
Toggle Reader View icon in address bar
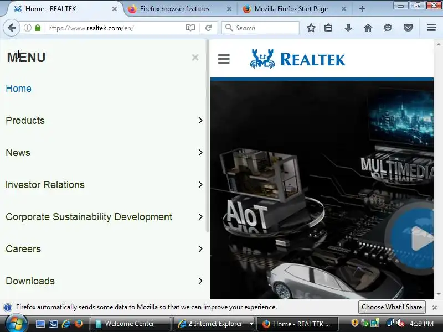click(x=190, y=28)
